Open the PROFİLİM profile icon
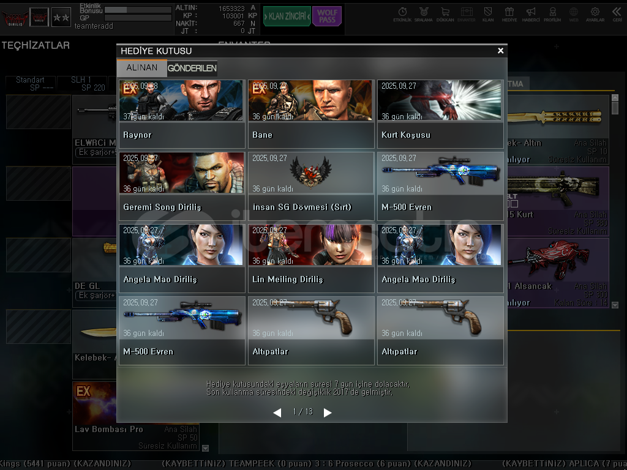The height and width of the screenshot is (470, 627). [552, 15]
